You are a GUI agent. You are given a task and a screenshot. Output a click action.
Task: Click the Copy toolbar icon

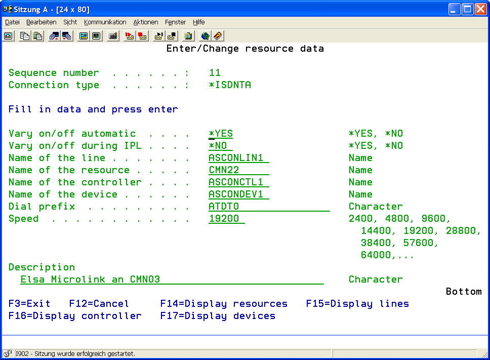point(25,36)
